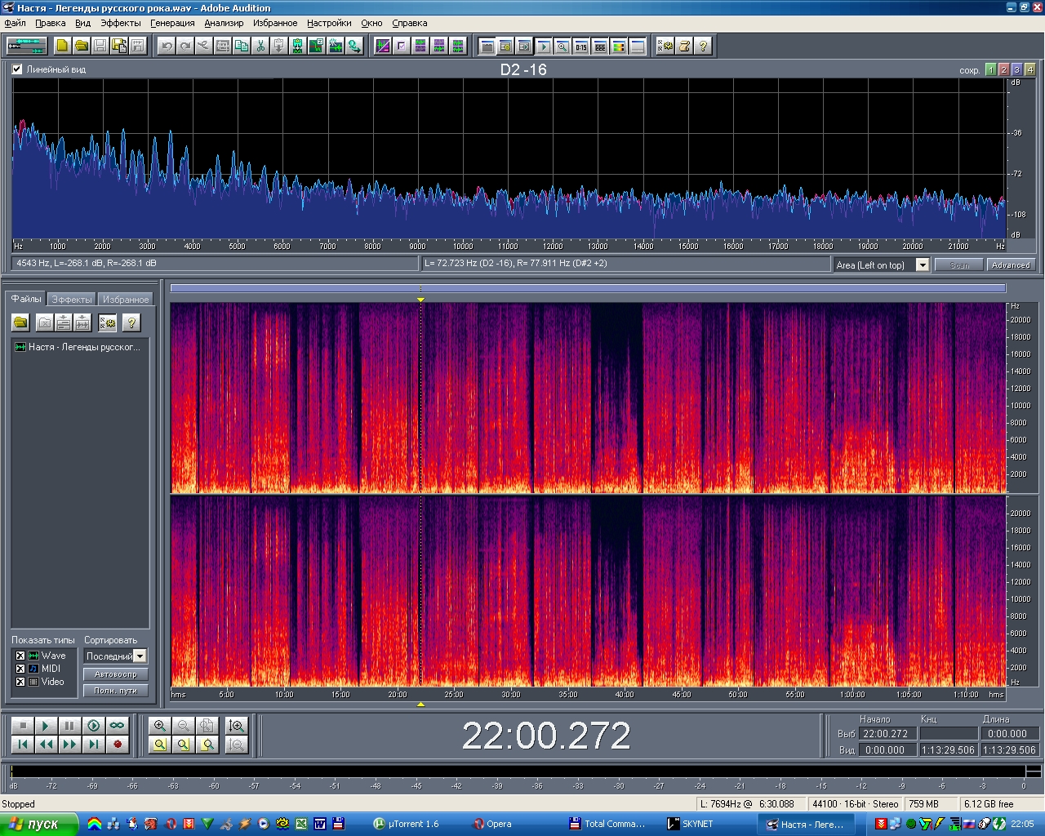
Task: Click the 'Автовоспр' button
Action: (x=116, y=674)
